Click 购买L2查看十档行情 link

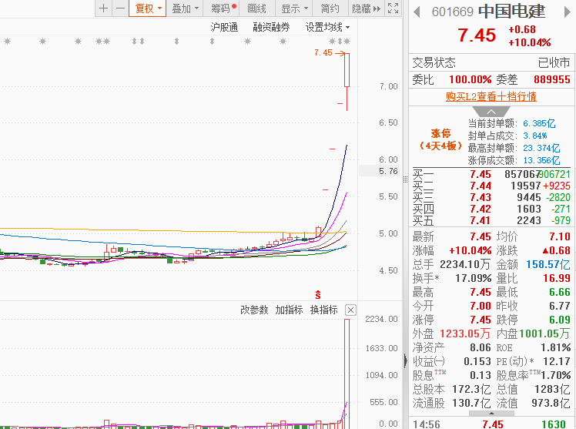[491, 96]
